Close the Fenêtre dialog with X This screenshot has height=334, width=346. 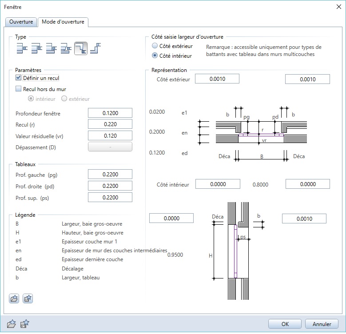pos(339,7)
